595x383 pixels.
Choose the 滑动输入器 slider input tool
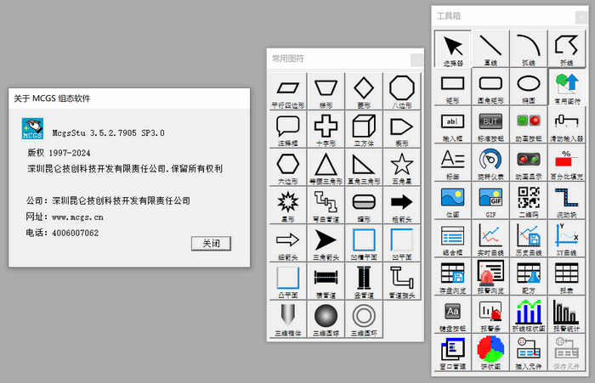pos(567,125)
